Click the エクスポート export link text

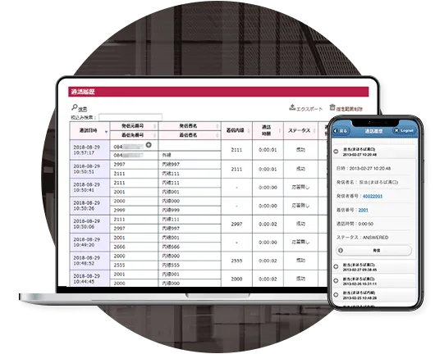[309, 109]
